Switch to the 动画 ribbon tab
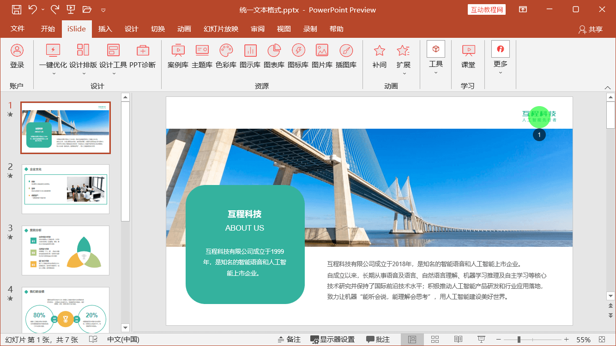Image resolution: width=616 pixels, height=346 pixels. [x=184, y=29]
